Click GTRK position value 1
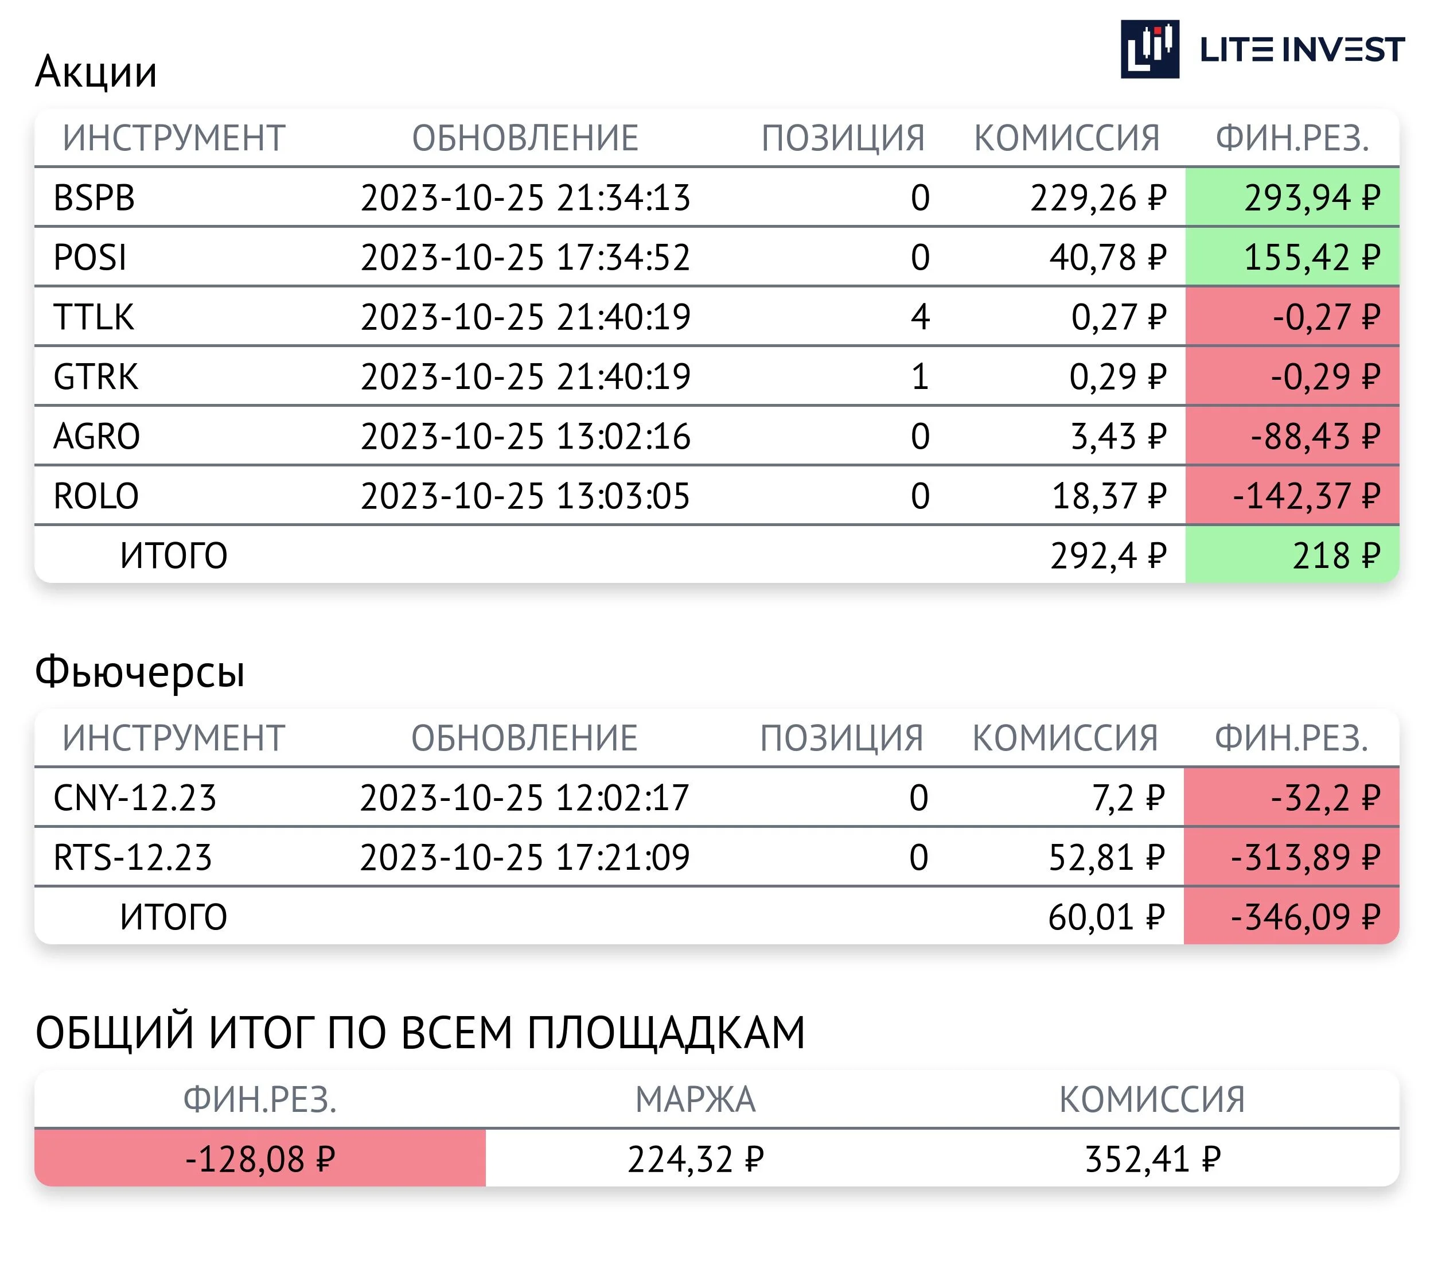This screenshot has width=1434, height=1284. (920, 377)
